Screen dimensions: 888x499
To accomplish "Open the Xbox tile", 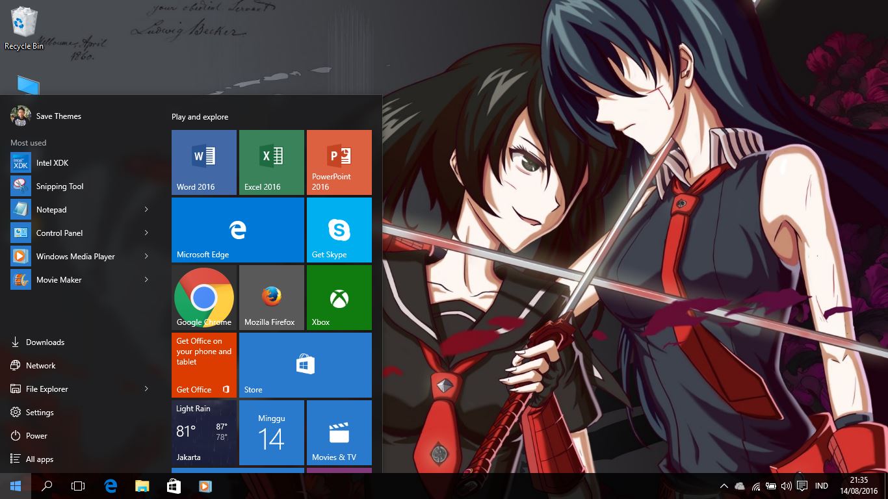I will coord(339,298).
